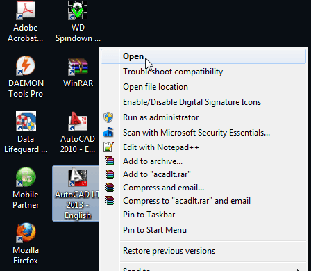Click the "Adobe Acrobat..." icon label
Screen dimensions: 311x271
(x=26, y=33)
